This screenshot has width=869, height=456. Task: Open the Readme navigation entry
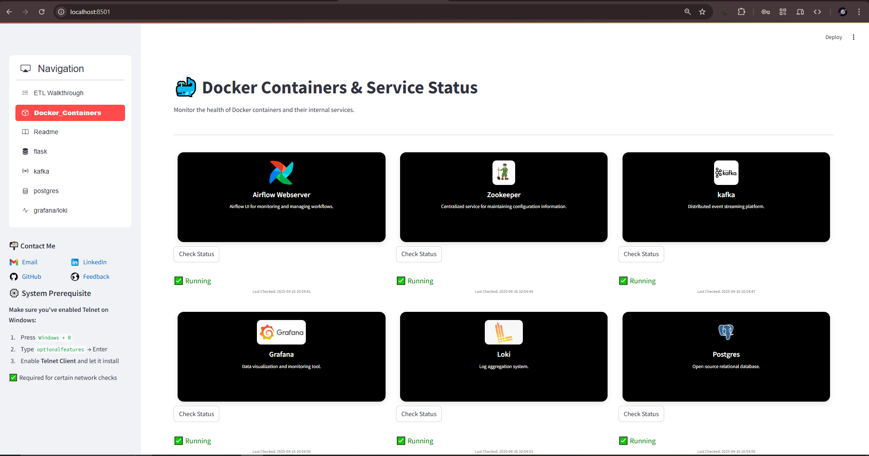[x=46, y=132]
